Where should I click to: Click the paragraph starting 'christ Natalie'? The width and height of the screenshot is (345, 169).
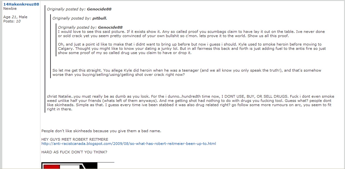coord(191,103)
